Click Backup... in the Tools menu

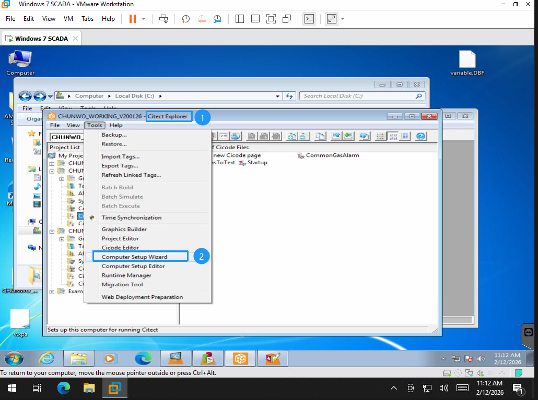point(114,135)
